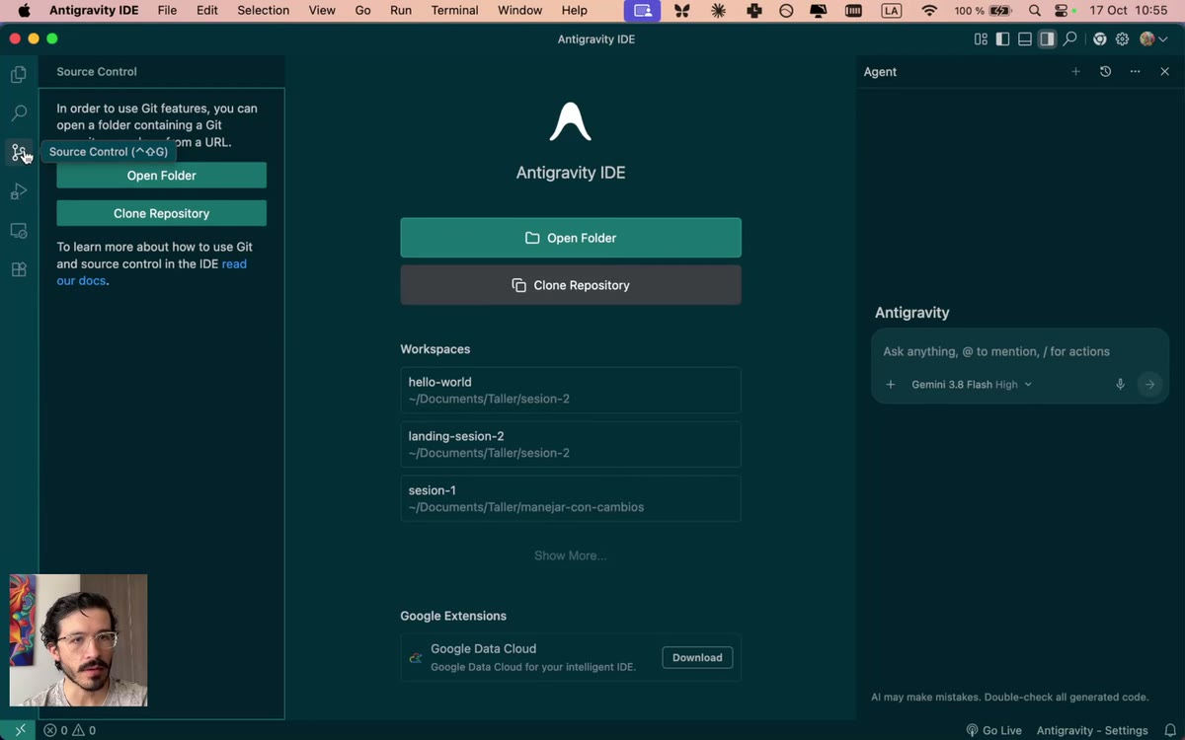
Task: Open Spotlight search in macOS menu bar
Action: pyautogui.click(x=1034, y=11)
